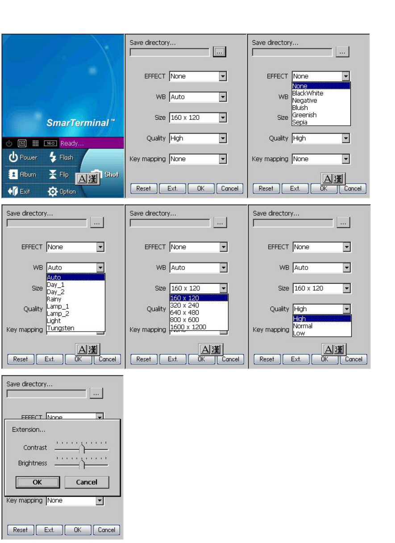Click the highlighted Auto entry in the open WB list

75,277
